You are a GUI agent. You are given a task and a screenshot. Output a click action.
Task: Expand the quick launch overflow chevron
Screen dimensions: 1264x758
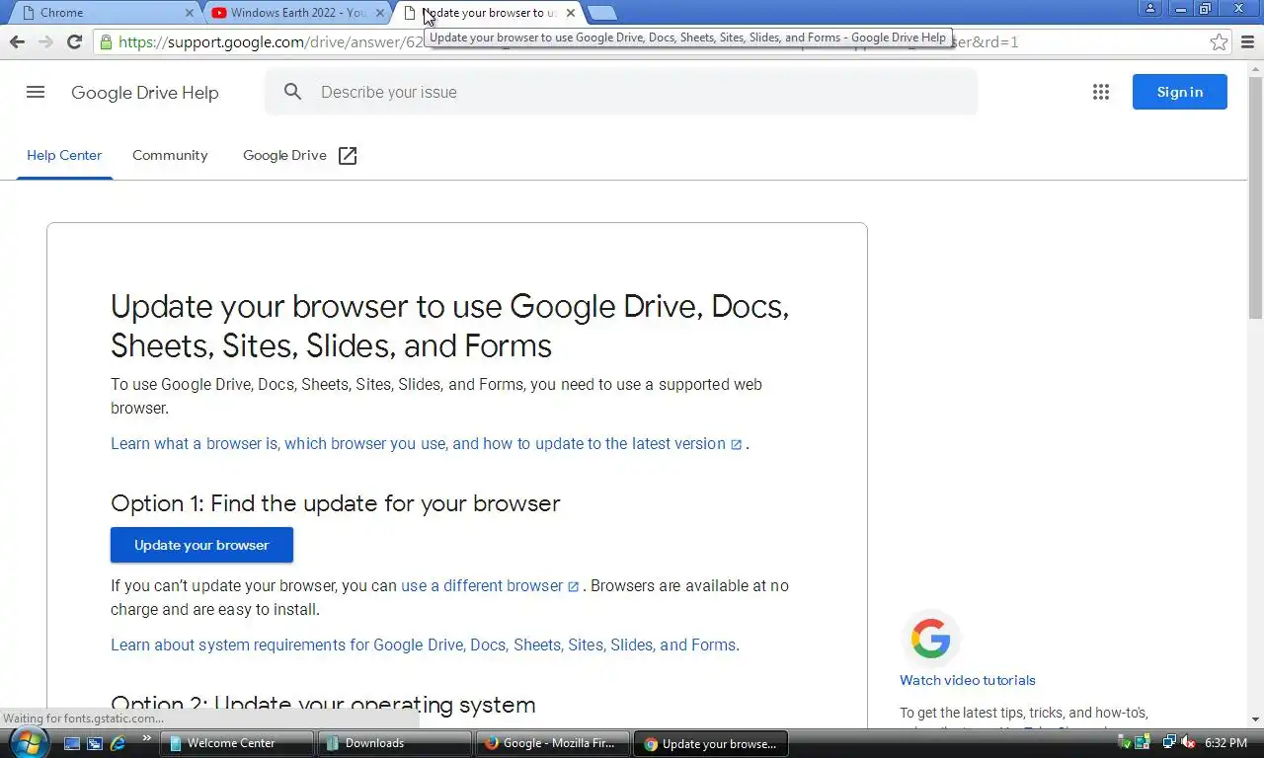pos(147,738)
